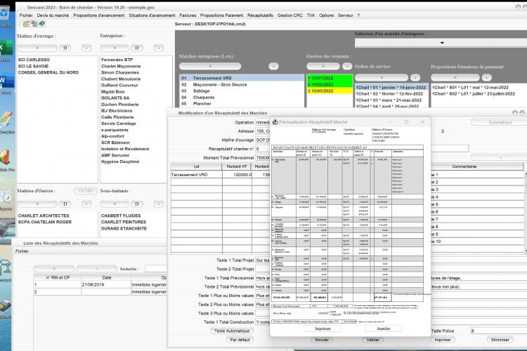Select SCI CARLESSO in Maîtres d'ouvrage list
Screen dimensions: 527x351
click(x=34, y=60)
